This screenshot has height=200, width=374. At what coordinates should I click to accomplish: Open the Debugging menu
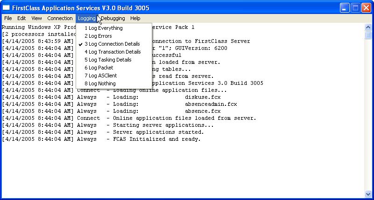(x=113, y=18)
